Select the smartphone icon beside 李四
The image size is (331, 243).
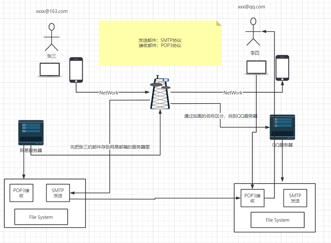[282, 68]
